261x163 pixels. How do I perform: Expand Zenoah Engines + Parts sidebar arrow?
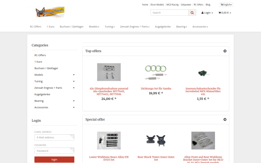point(74,88)
